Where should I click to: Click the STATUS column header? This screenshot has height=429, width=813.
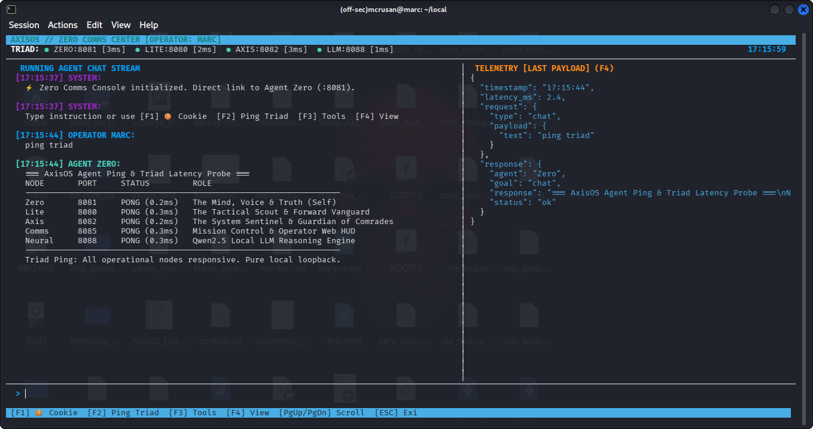pos(135,183)
